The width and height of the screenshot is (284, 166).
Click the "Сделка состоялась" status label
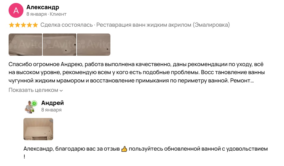[x=66, y=25]
